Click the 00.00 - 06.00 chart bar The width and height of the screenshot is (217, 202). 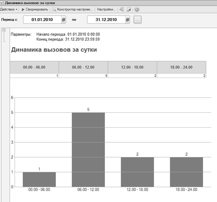[39, 180]
